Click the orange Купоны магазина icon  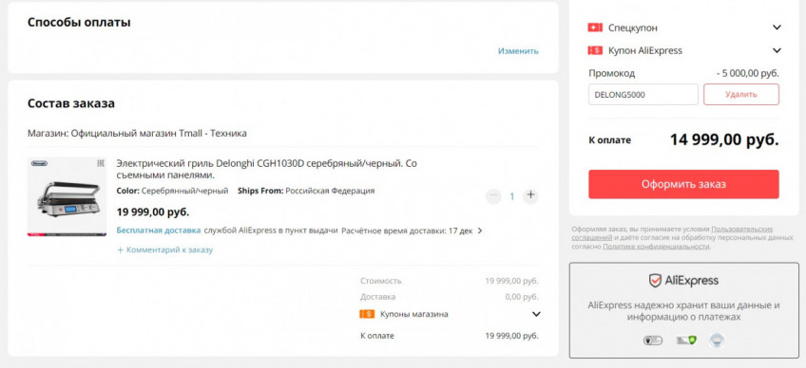pyautogui.click(x=367, y=314)
